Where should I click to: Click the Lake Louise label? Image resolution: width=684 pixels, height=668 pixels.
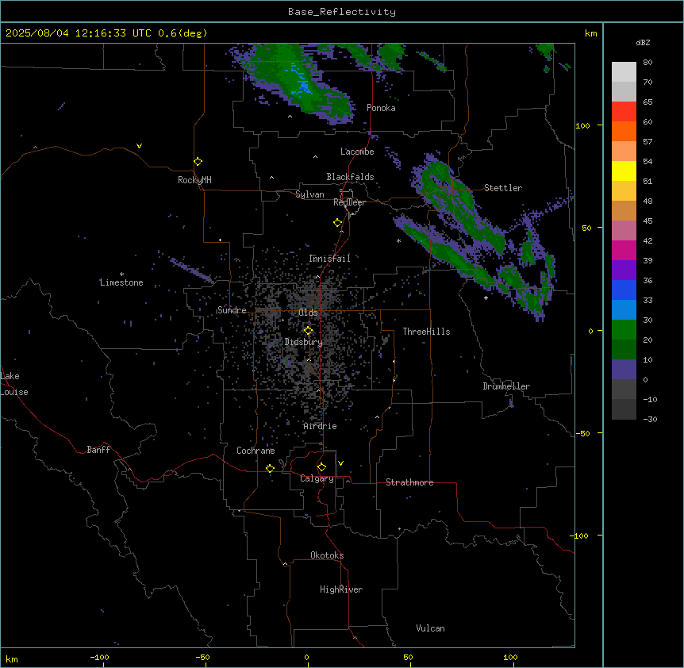coord(13,384)
